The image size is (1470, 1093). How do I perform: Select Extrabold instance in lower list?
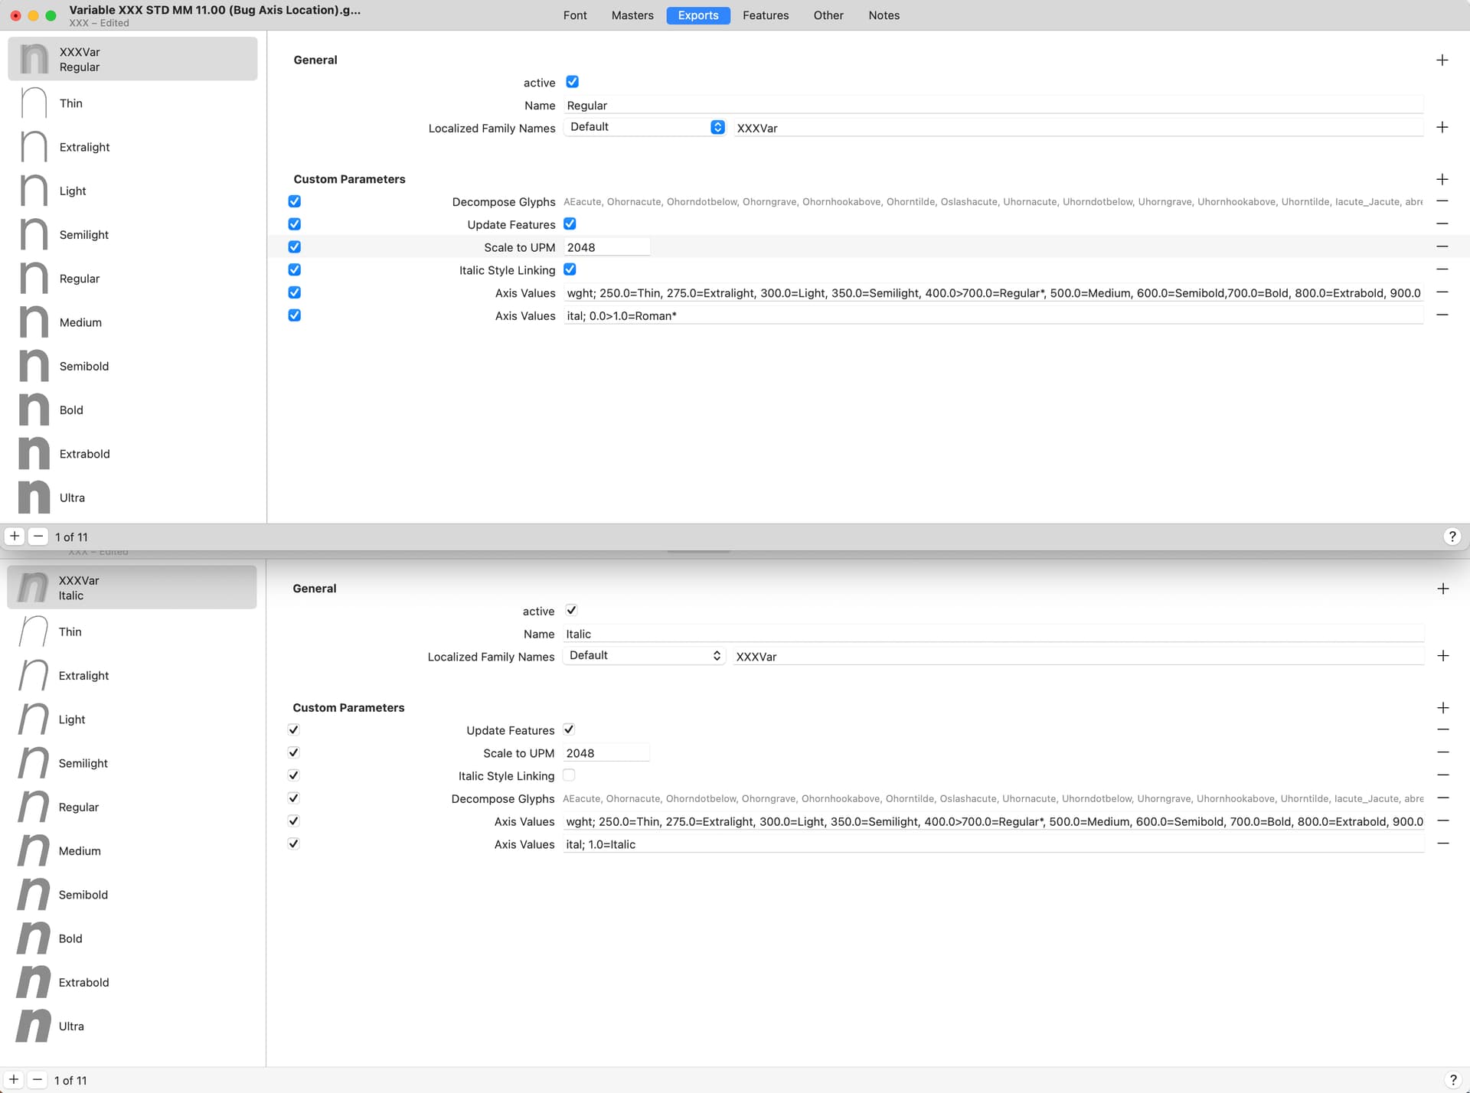(83, 983)
